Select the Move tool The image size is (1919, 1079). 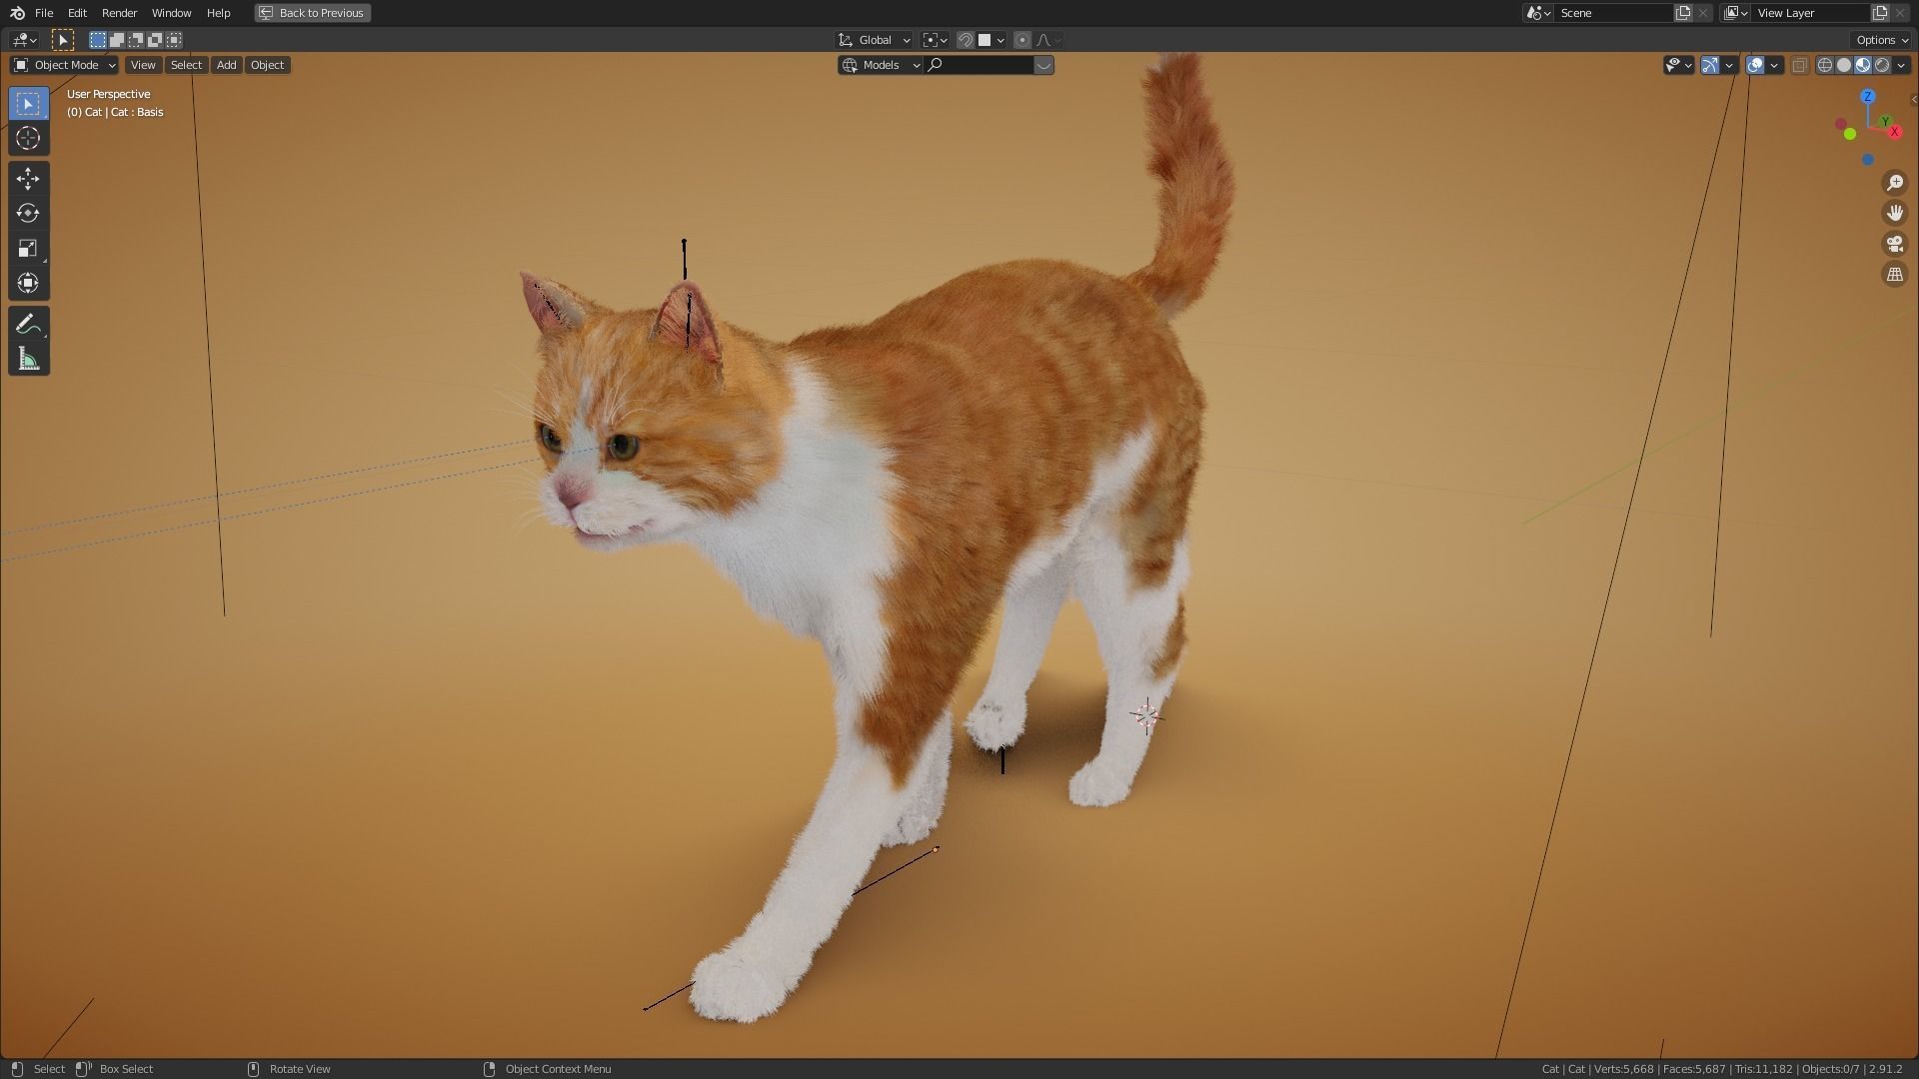[28, 179]
